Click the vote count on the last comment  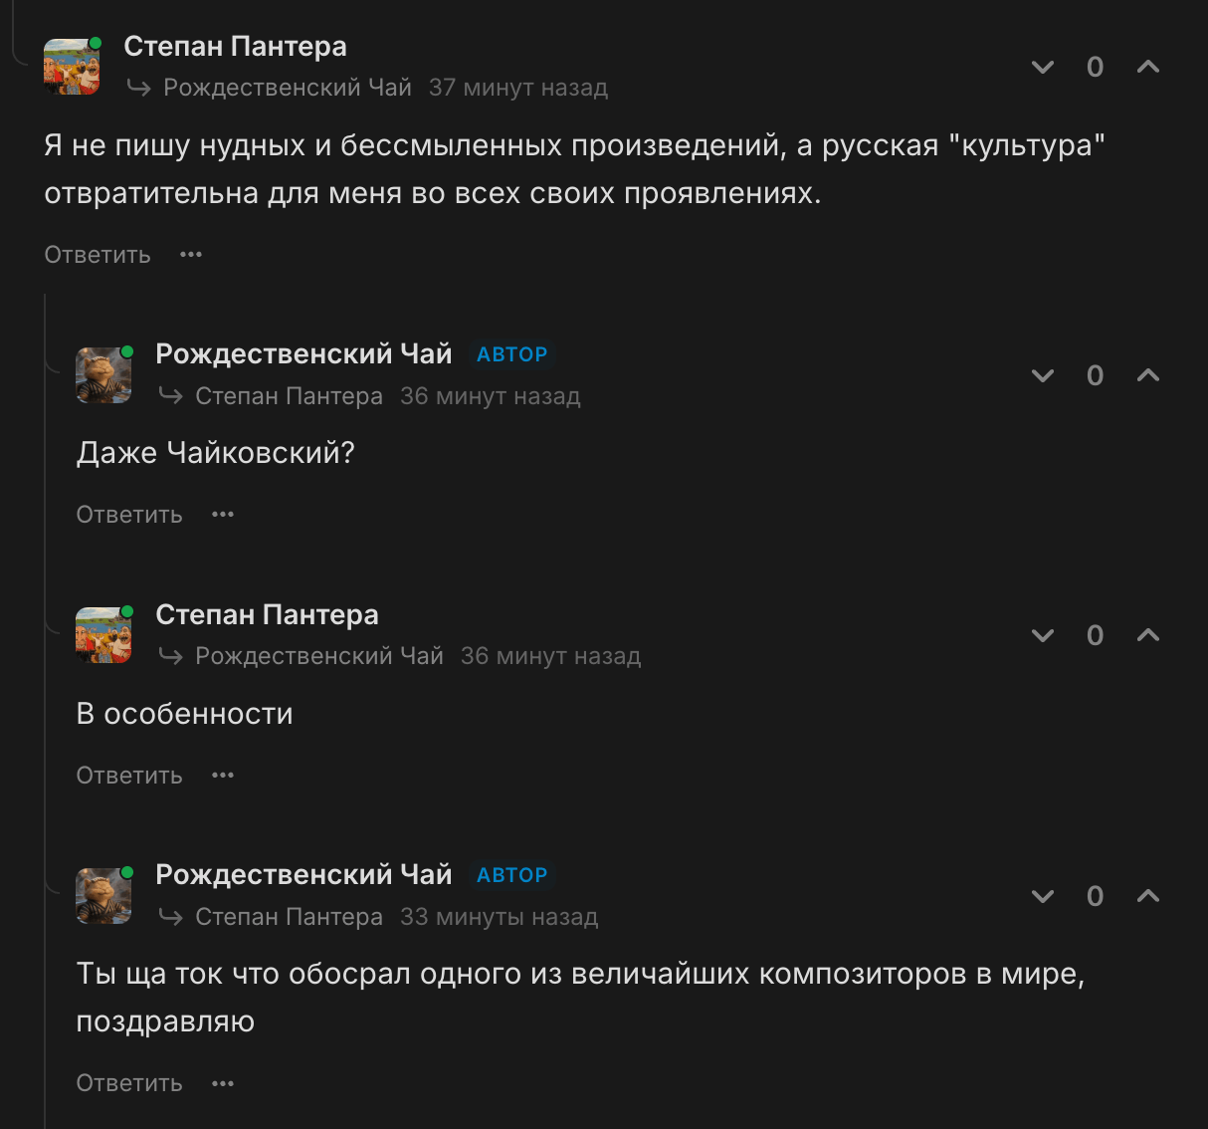tap(1095, 895)
